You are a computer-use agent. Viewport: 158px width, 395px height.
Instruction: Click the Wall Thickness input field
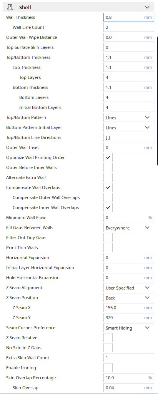click(x=128, y=17)
